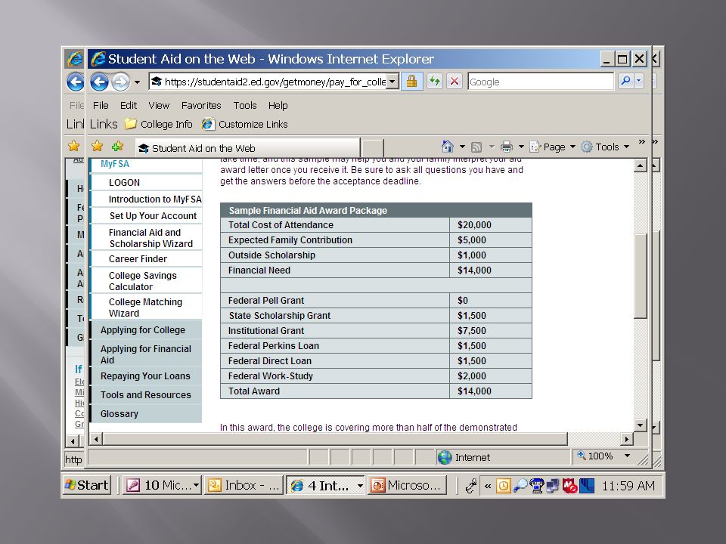The width and height of the screenshot is (726, 544).
Task: Open Set Up Your Account link
Action: 154,215
